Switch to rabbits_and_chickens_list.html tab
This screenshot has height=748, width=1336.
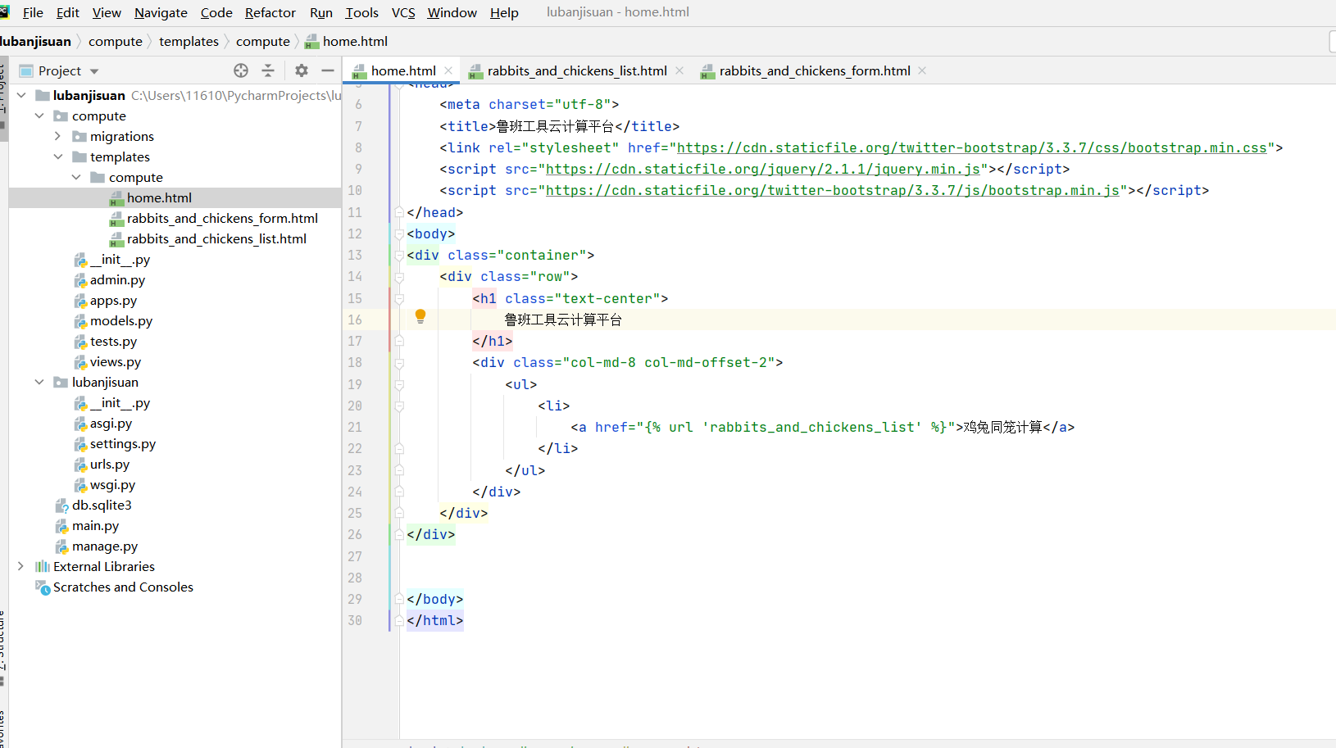[576, 70]
